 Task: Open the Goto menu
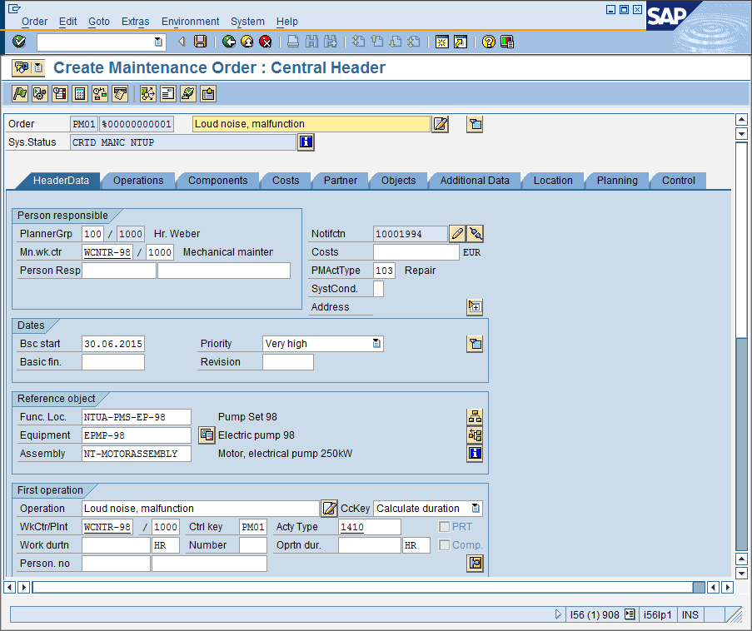pos(99,22)
